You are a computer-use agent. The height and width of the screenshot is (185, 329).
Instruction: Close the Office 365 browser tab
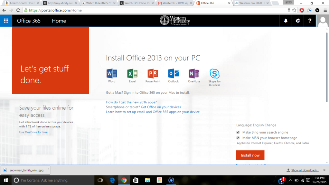[x=229, y=3]
